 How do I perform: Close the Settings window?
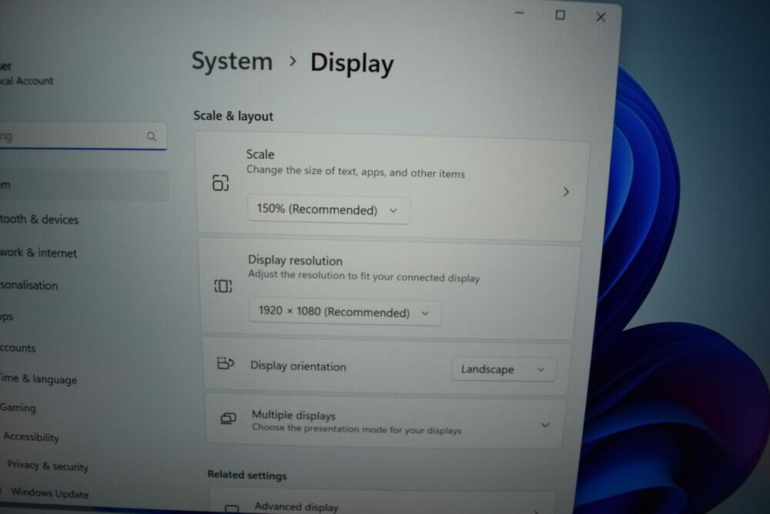[x=601, y=17]
